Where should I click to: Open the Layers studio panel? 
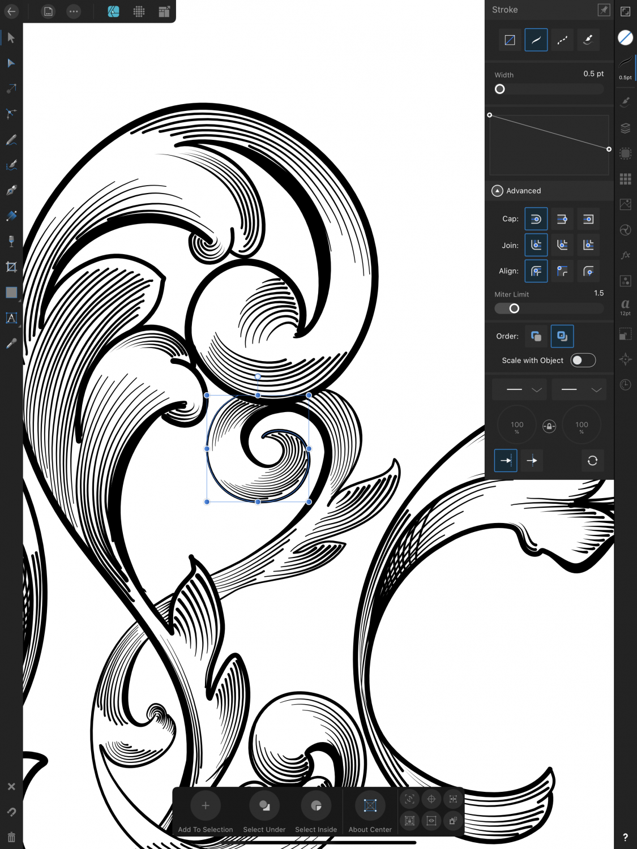point(625,128)
